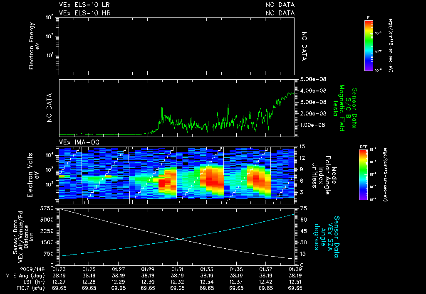This screenshot has height=294, width=426.
Task: Click the LST value 12.27
Action: 59,282
